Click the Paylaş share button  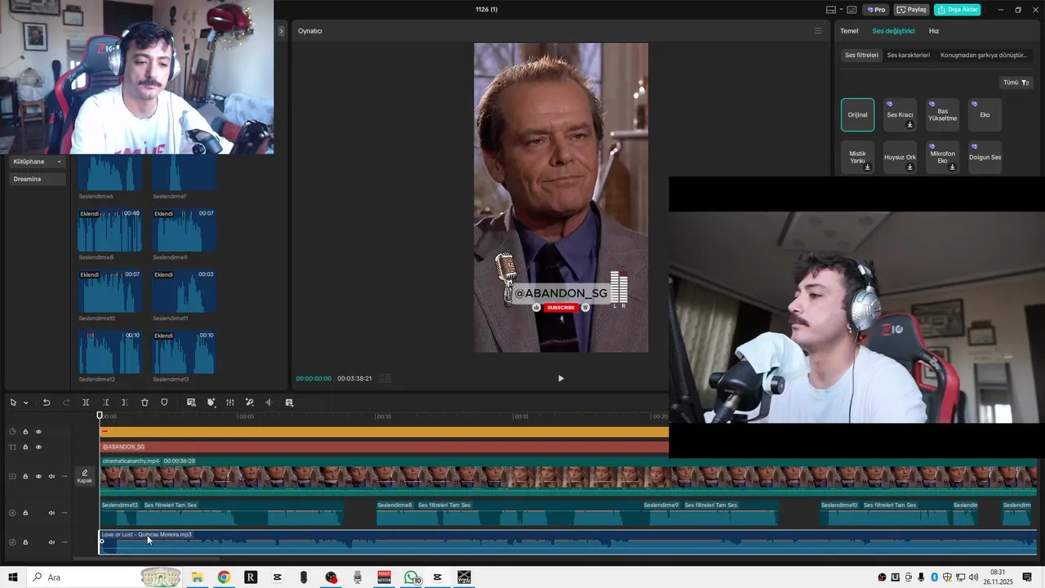click(912, 10)
